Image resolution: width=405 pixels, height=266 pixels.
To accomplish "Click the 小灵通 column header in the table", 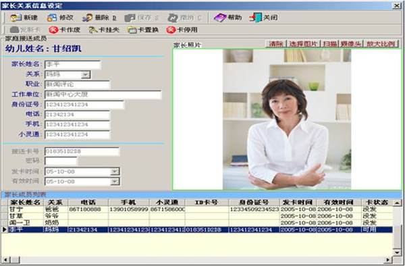I will coord(167,203).
